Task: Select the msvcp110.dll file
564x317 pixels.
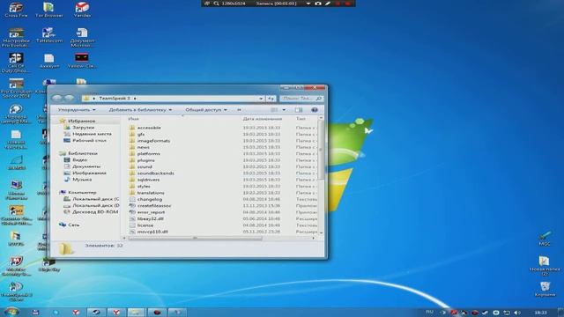Action: click(x=152, y=232)
